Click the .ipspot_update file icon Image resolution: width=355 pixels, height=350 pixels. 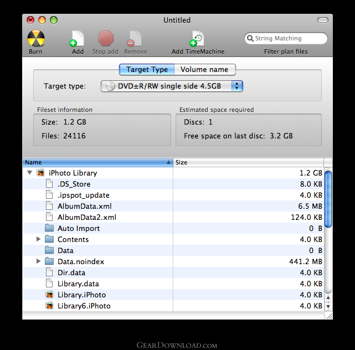point(49,195)
